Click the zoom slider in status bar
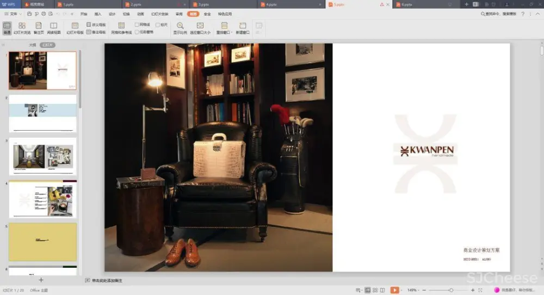 click(451, 290)
